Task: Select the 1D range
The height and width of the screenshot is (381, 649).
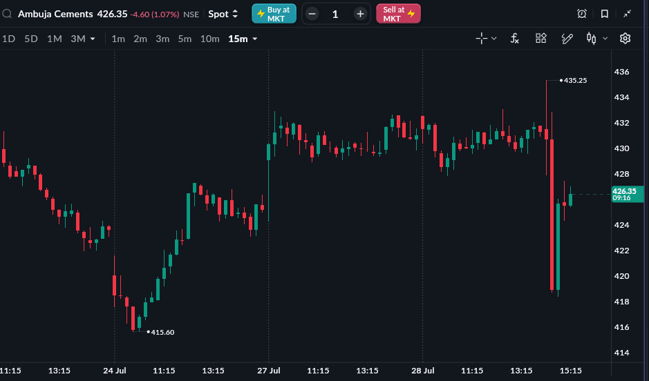Action: tap(9, 39)
